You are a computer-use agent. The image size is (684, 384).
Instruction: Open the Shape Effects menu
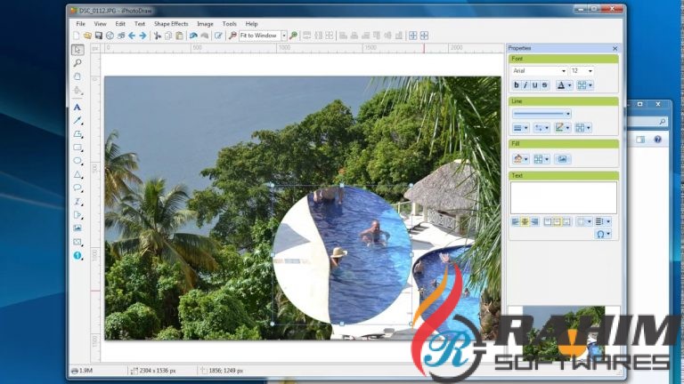point(171,24)
